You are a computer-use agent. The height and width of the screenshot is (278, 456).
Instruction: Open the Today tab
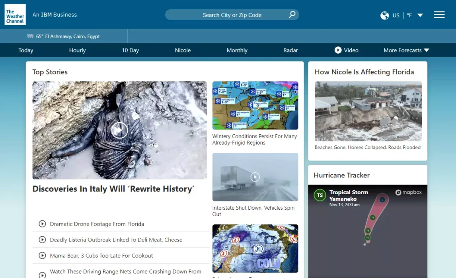coord(26,50)
